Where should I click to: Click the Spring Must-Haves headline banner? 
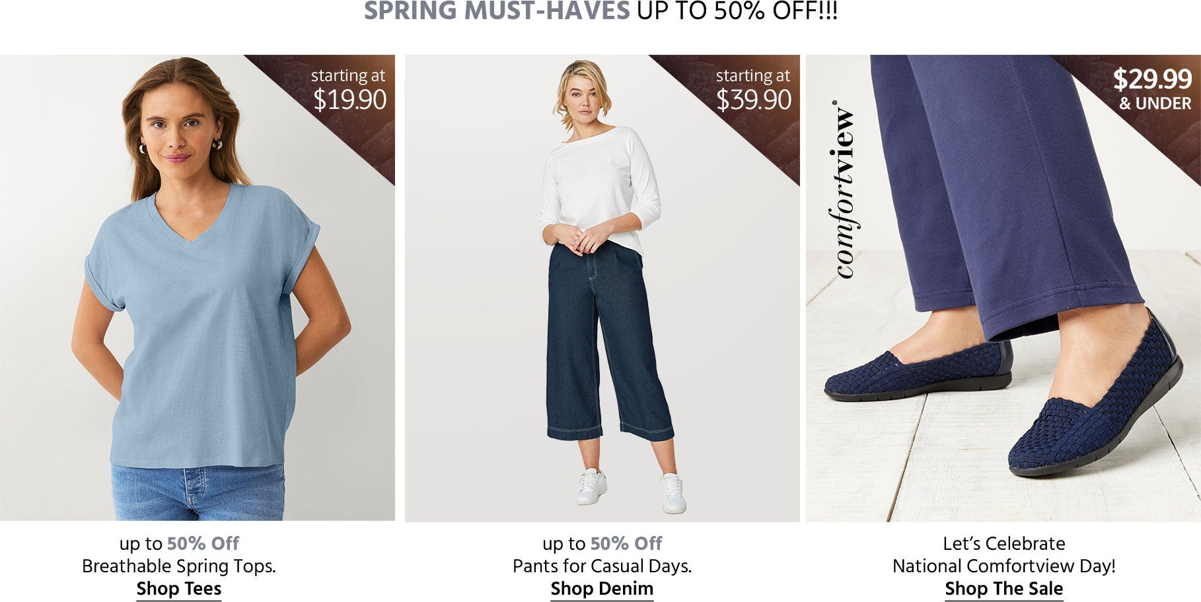click(600, 11)
